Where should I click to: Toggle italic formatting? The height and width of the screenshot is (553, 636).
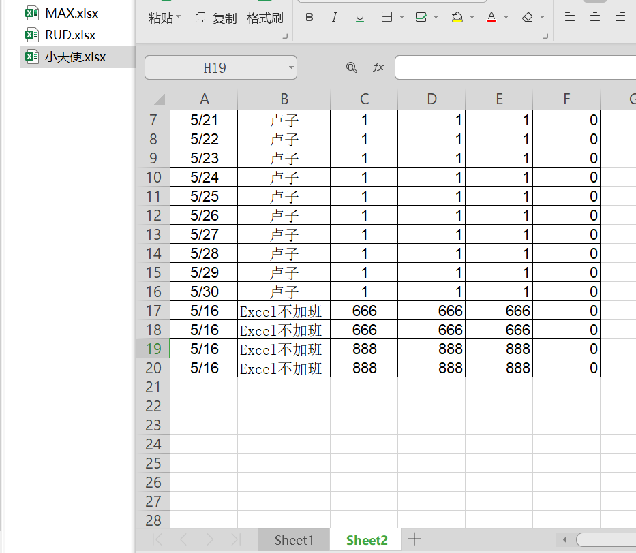(x=334, y=17)
